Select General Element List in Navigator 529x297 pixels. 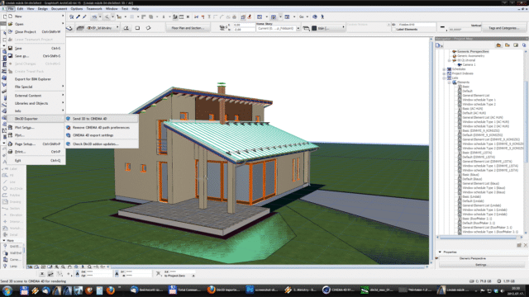(x=476, y=96)
